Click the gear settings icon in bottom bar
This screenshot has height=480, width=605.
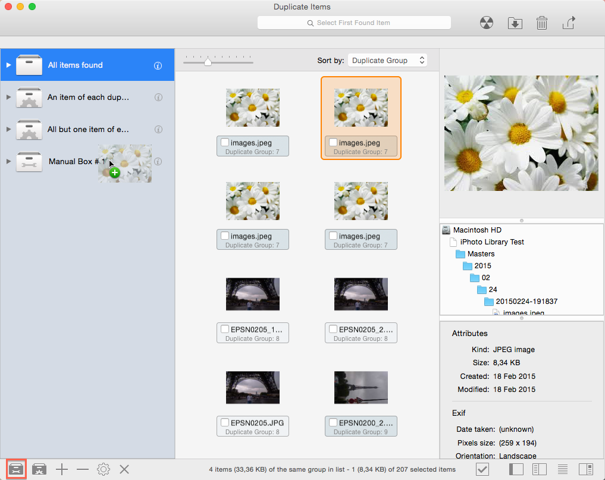pos(104,469)
